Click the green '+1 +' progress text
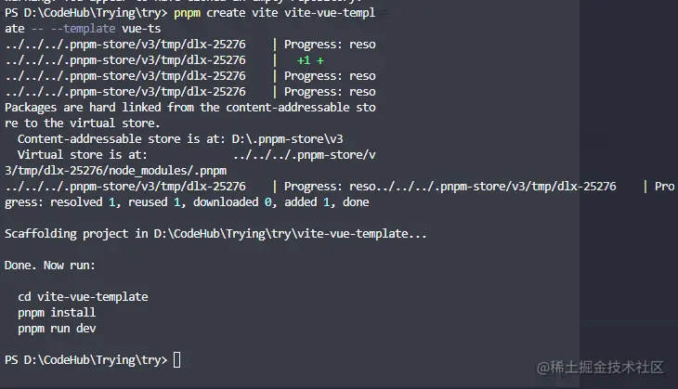The image size is (678, 389). (310, 60)
